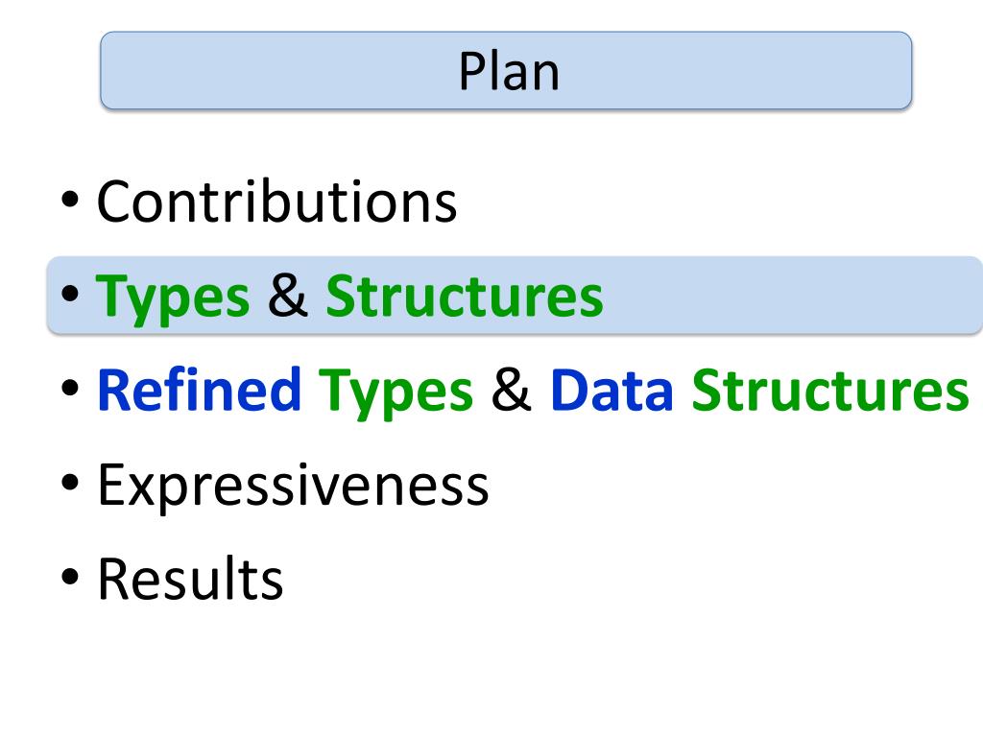
Task: Click the green word Structures in highlighted row
Action: tap(465, 296)
